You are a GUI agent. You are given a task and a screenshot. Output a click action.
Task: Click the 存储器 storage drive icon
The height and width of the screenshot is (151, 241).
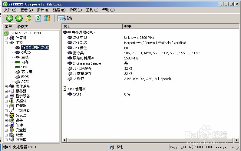[x=12, y=106]
